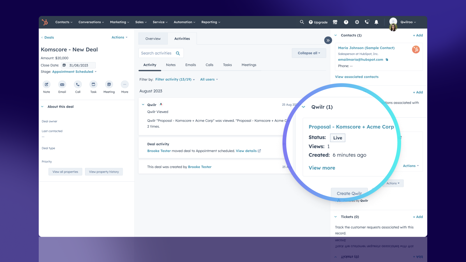Open the Service menu
Image resolution: width=466 pixels, height=262 pixels.
pyautogui.click(x=160, y=22)
